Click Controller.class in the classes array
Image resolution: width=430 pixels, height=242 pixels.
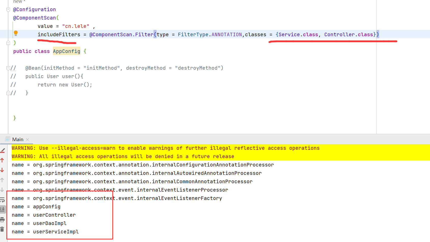pos(349,34)
